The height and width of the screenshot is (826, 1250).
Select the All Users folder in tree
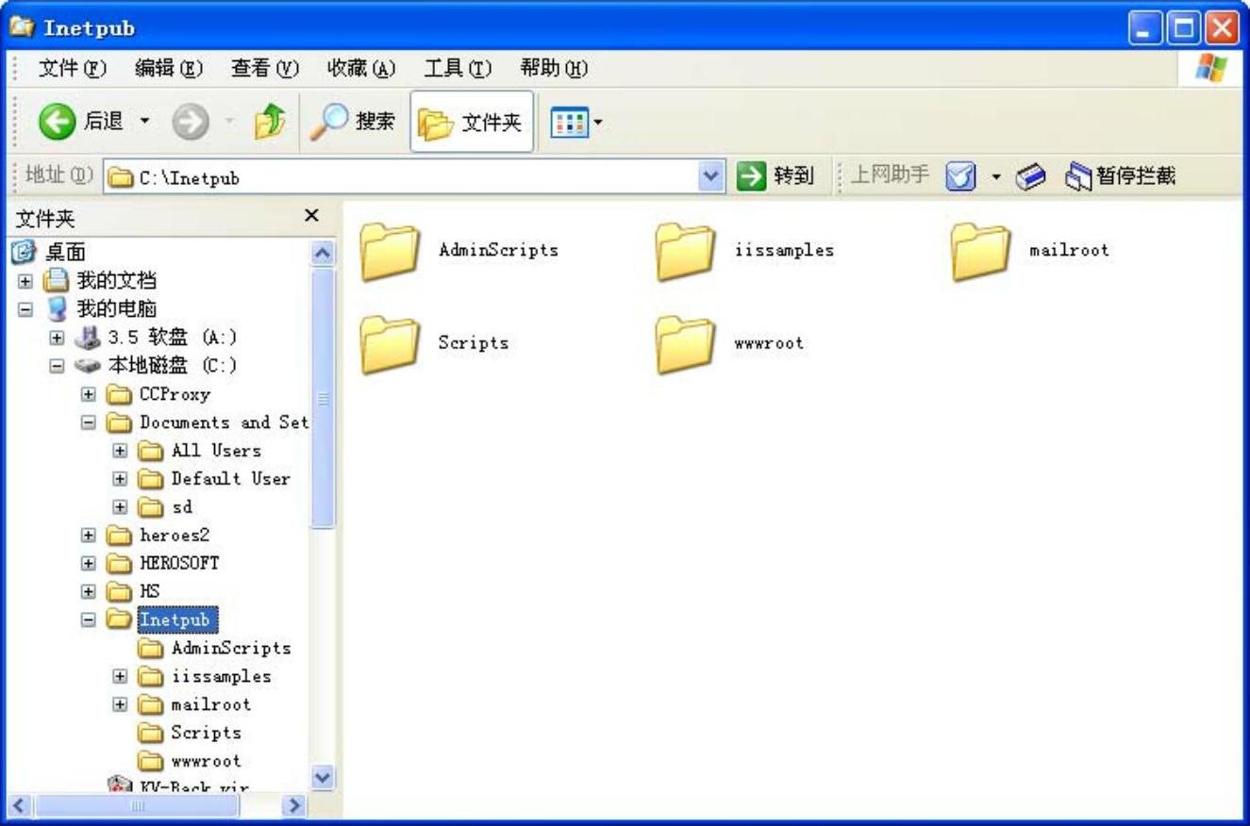pos(216,451)
